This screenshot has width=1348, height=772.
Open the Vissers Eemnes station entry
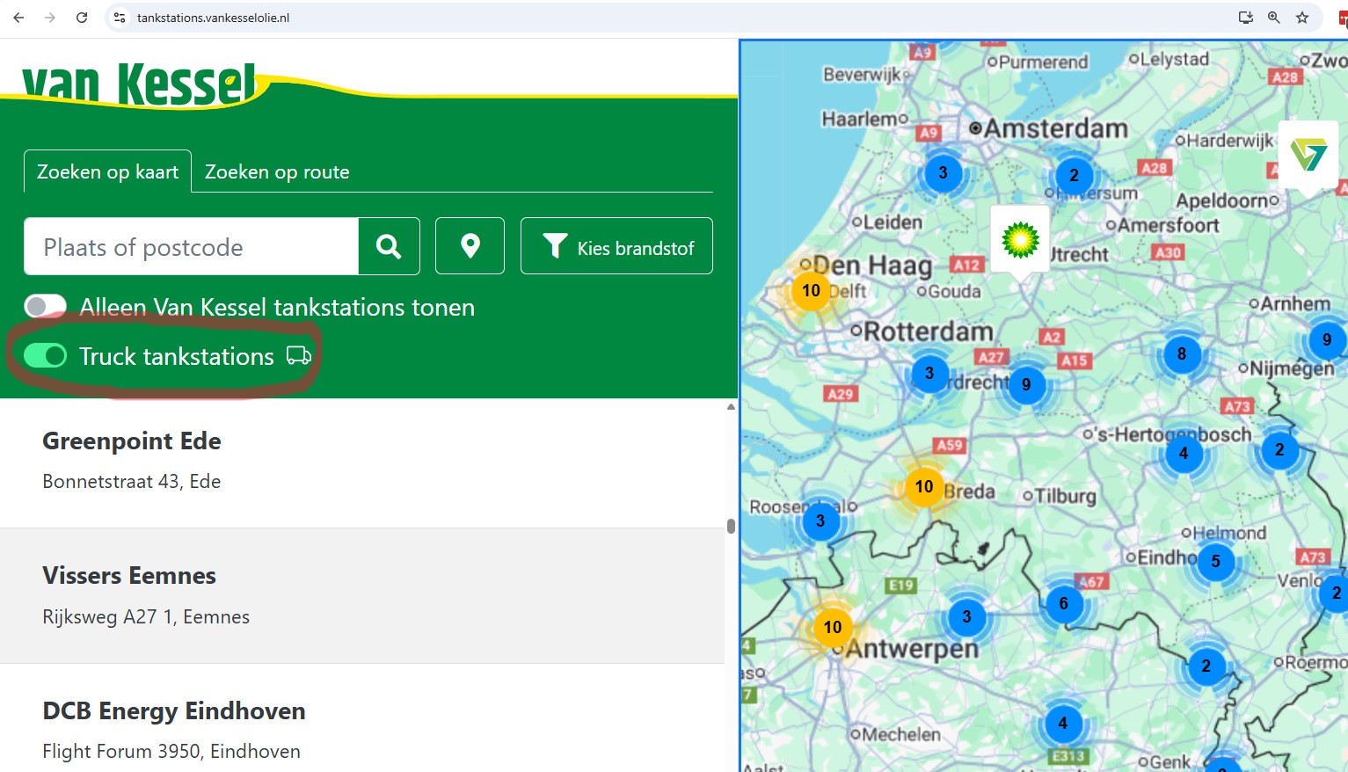pos(362,595)
